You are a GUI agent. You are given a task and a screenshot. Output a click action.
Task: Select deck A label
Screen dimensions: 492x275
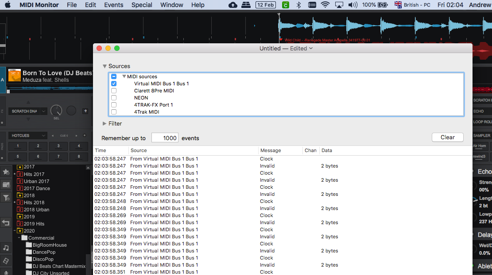click(x=3, y=80)
